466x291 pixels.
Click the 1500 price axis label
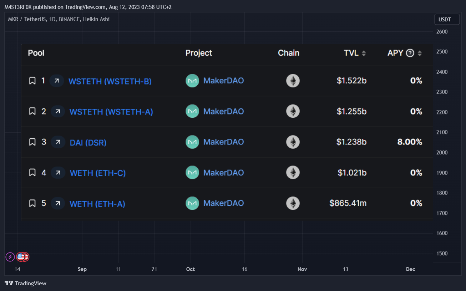pos(442,253)
